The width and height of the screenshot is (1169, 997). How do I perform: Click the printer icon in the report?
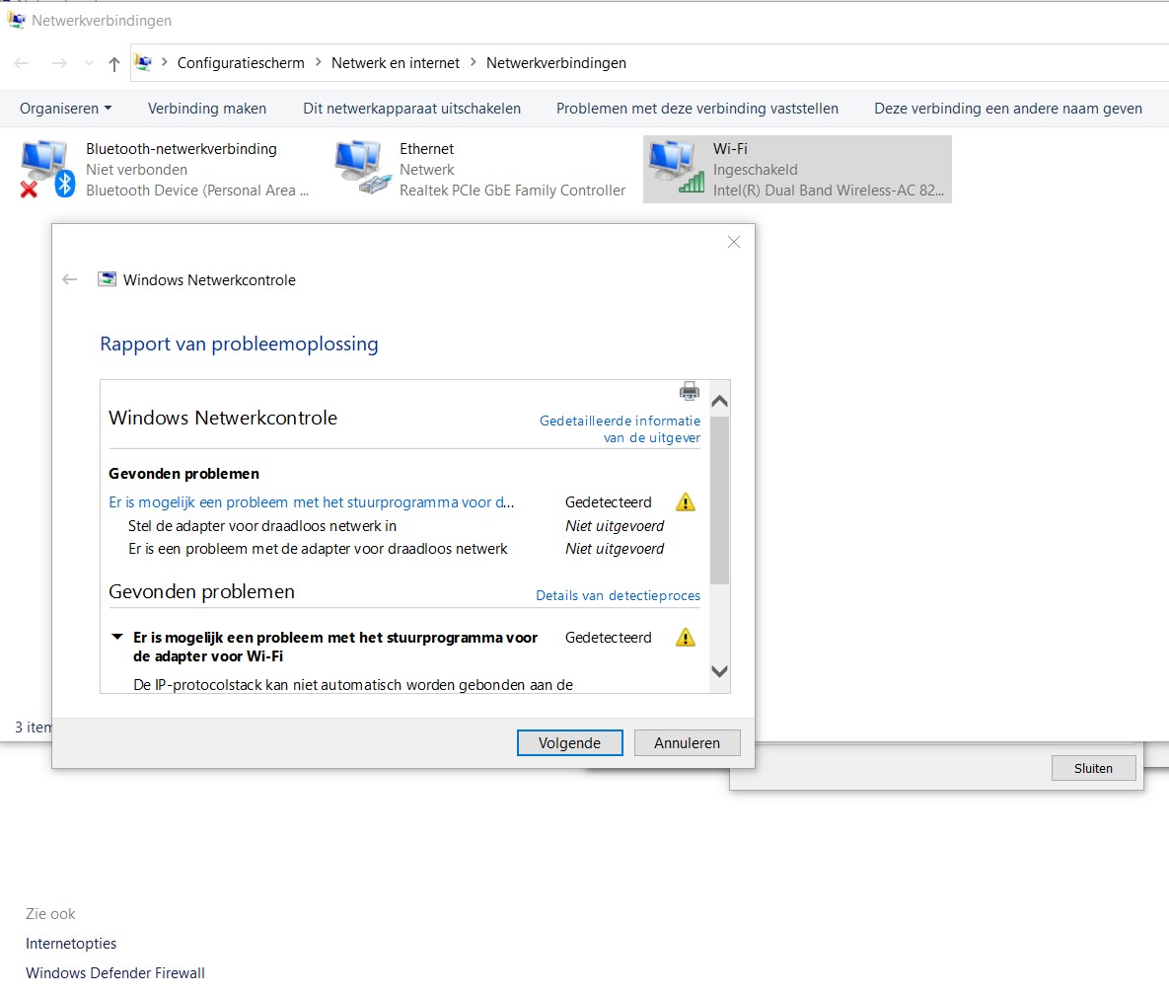[690, 391]
